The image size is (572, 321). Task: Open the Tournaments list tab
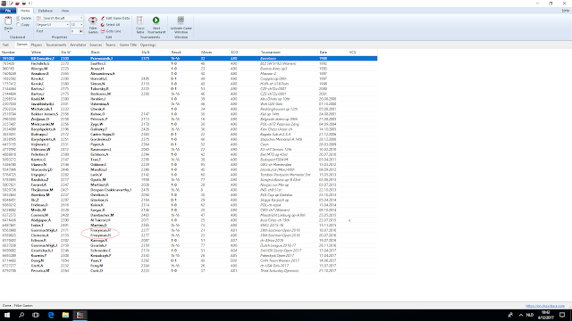tap(55, 45)
